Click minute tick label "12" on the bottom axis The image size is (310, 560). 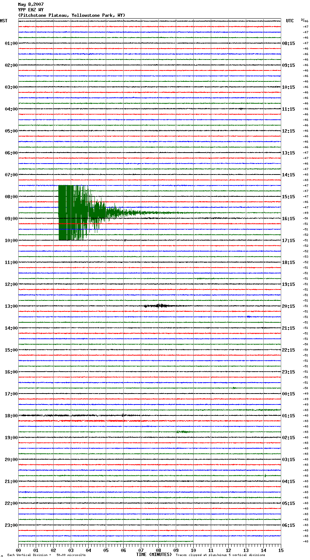[229, 550]
